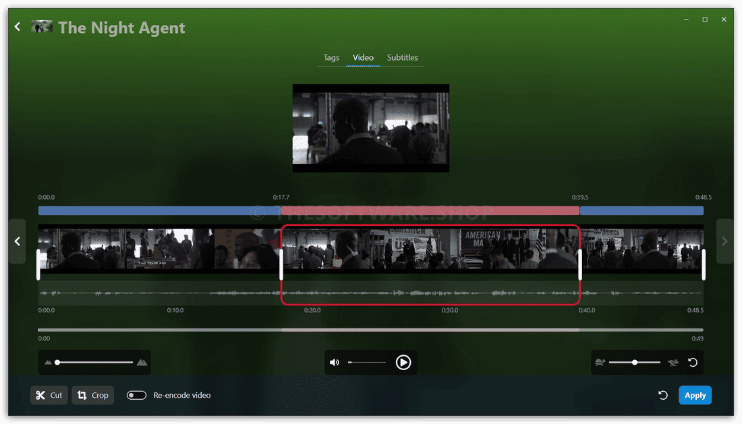742x424 pixels.
Task: Click the large mountains zoom-in icon
Action: tap(142, 363)
